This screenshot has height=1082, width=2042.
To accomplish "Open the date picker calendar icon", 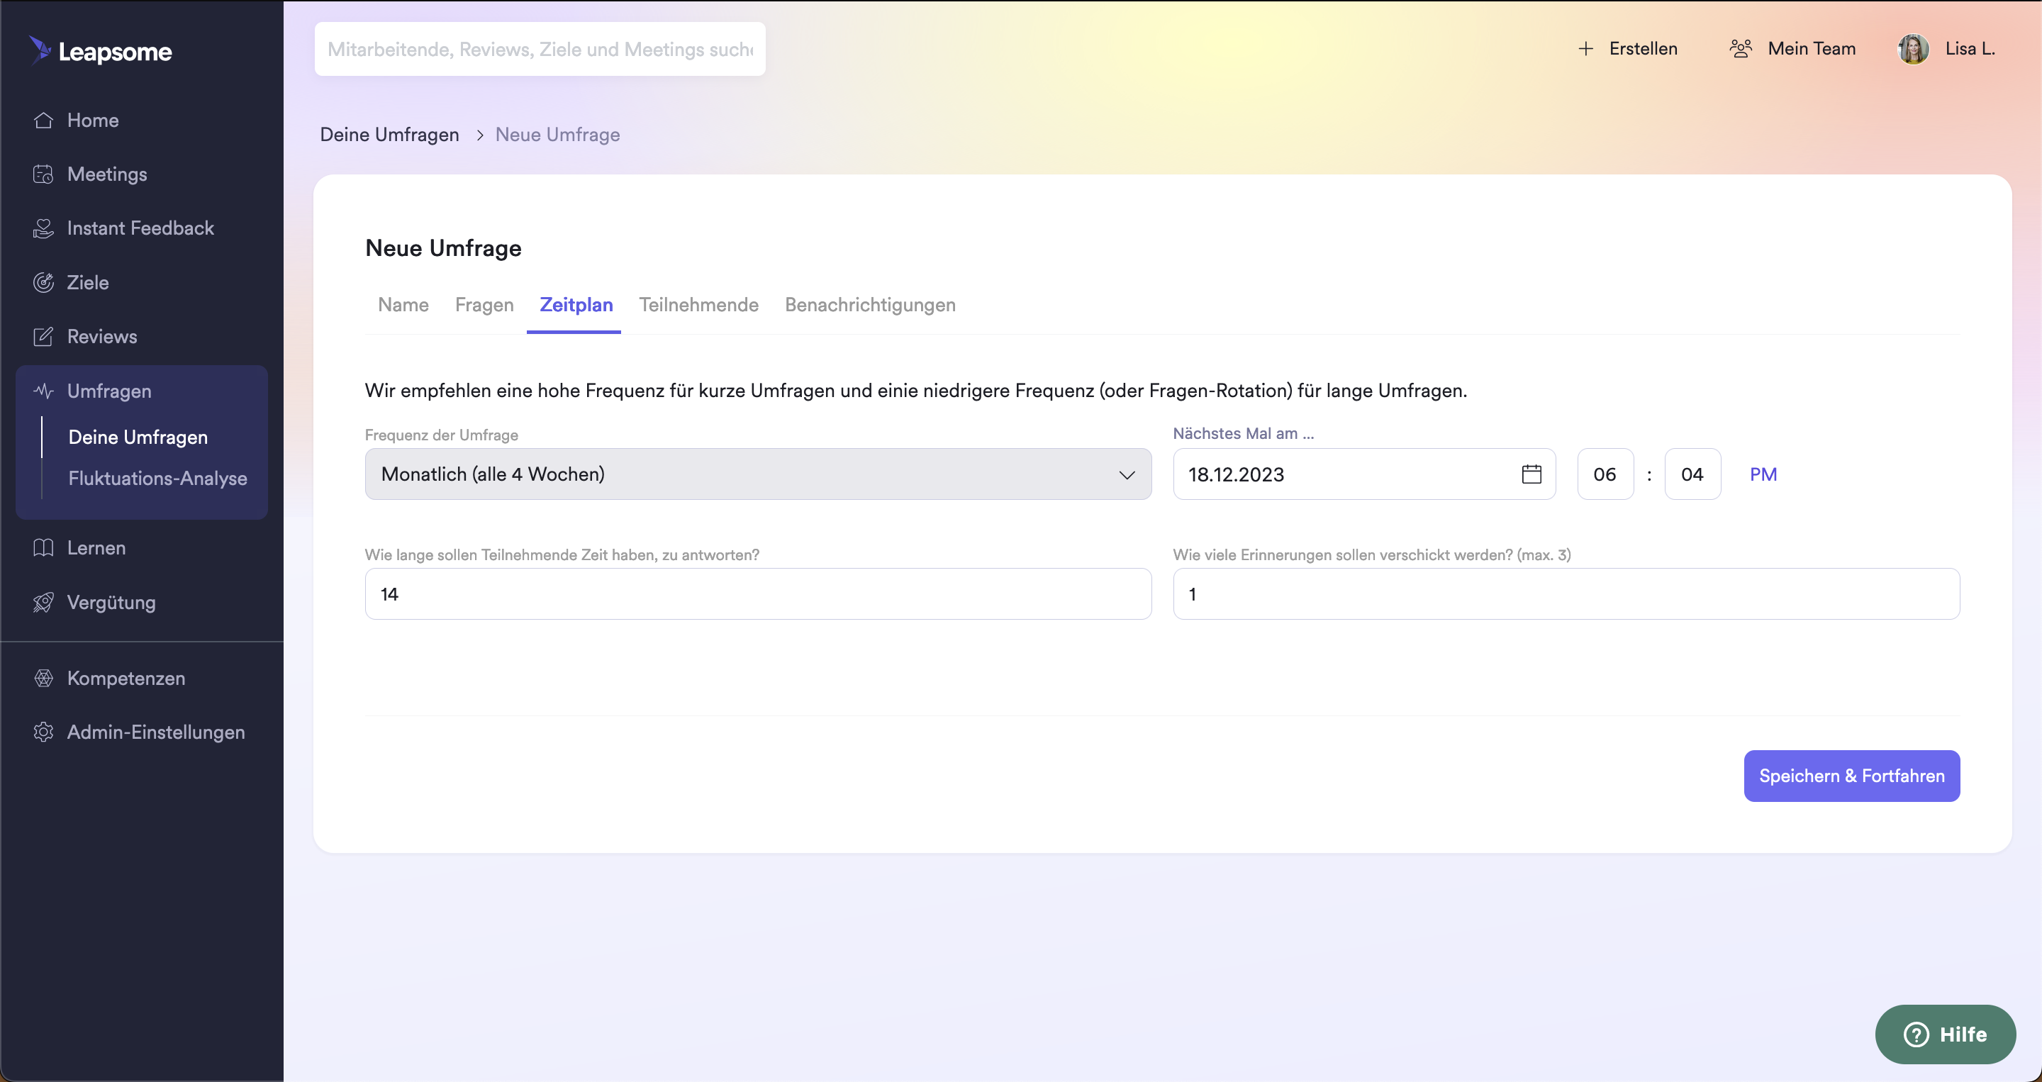I will click(x=1531, y=474).
